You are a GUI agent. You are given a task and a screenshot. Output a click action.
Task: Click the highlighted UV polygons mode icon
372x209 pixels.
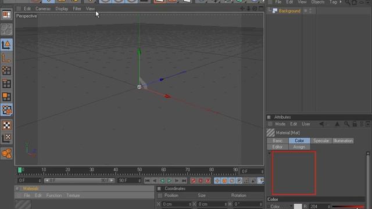coord(6,110)
